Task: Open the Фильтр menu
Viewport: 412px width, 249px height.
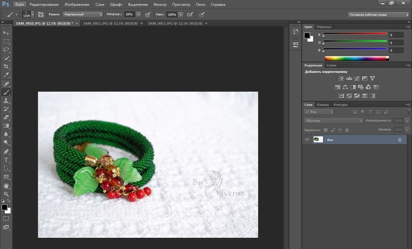Action: click(159, 4)
